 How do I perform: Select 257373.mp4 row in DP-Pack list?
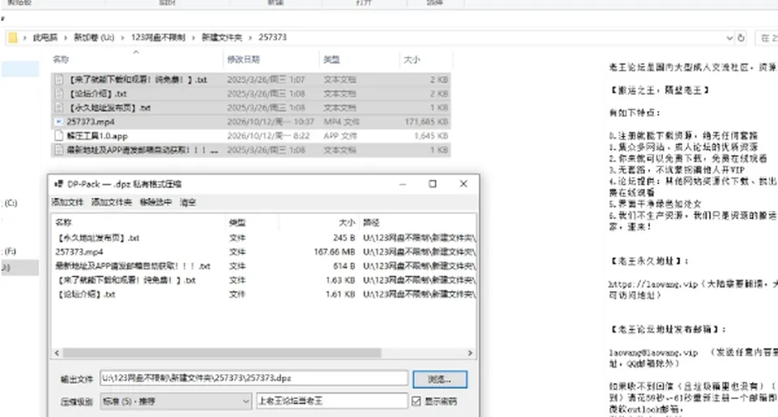click(263, 252)
